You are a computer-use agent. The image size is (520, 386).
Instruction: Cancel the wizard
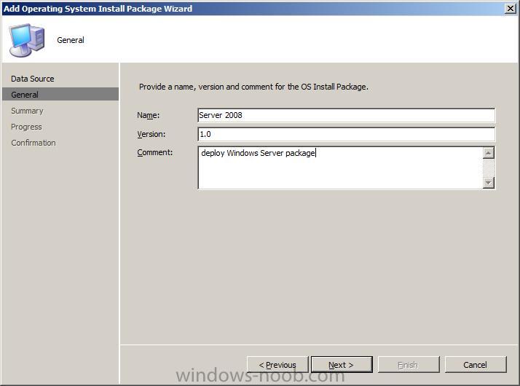point(476,365)
